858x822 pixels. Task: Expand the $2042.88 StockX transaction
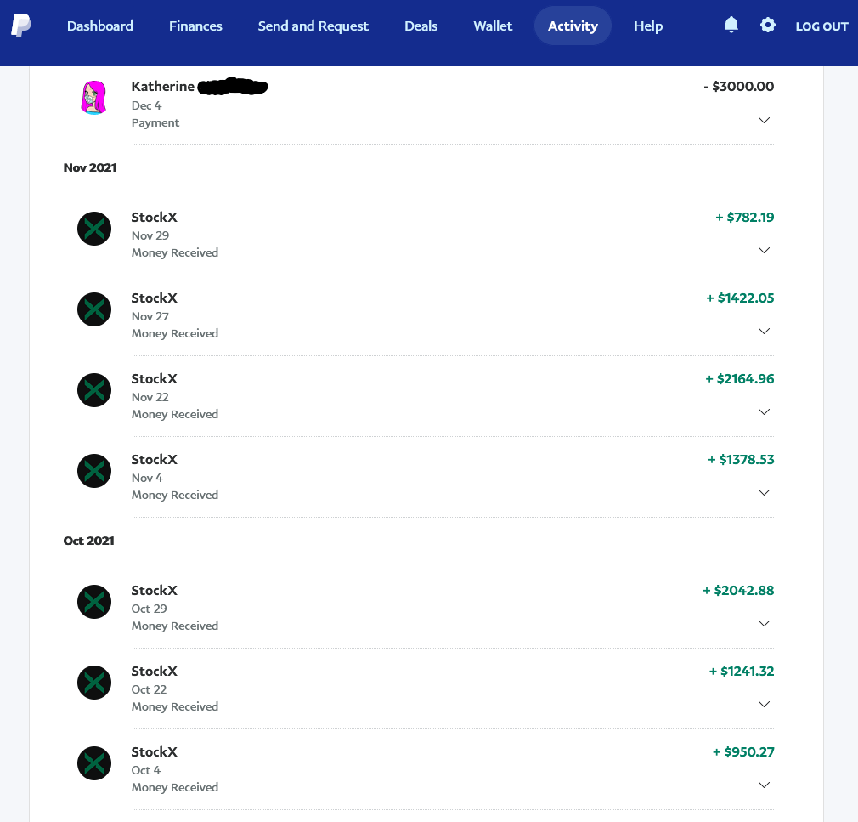click(764, 624)
